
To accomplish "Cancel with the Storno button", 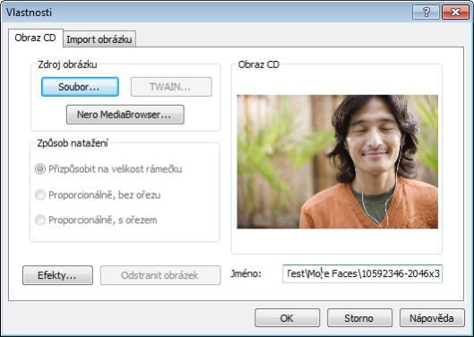I will 359,318.
